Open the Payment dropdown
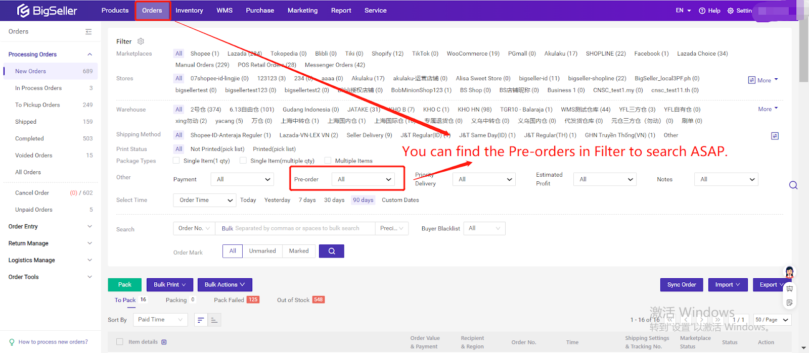Screen dimensions: 809x353 [x=243, y=179]
